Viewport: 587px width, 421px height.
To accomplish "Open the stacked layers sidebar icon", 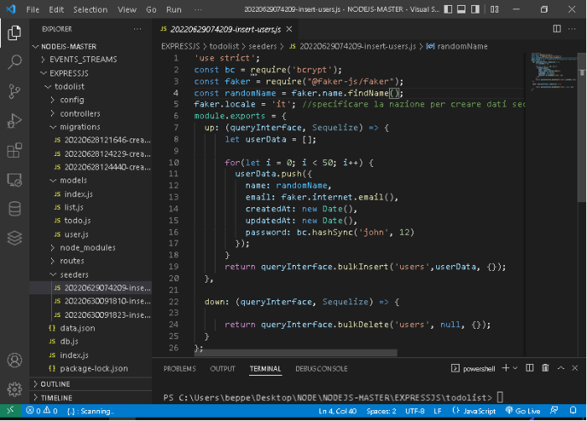I will tap(14, 238).
